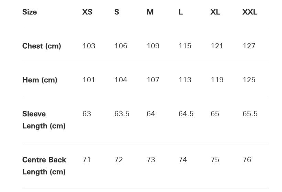The image size is (282, 192).
Task: Click the Size header label
Action: 30,12
